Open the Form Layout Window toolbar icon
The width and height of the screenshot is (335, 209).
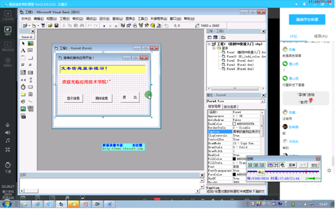click(x=135, y=26)
